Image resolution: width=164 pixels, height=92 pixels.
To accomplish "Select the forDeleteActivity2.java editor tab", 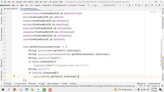I will click(x=30, y=8).
